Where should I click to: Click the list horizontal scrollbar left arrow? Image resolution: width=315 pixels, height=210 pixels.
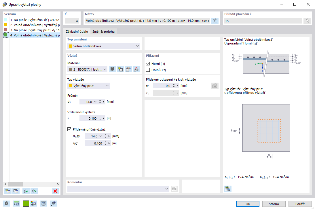pos(6,184)
